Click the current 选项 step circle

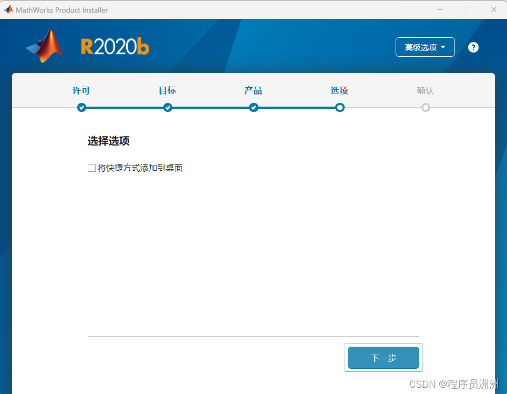pyautogui.click(x=339, y=107)
